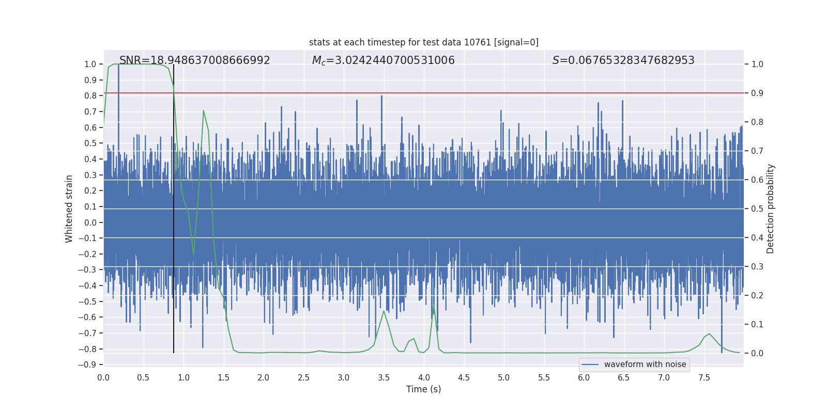This screenshot has width=827, height=413.
Task: Select the chirp mass Mc annotation text
Action: click(383, 60)
